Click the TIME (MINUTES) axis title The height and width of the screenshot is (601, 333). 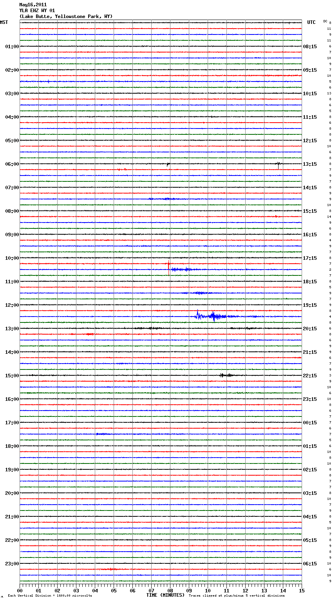pos(165,595)
